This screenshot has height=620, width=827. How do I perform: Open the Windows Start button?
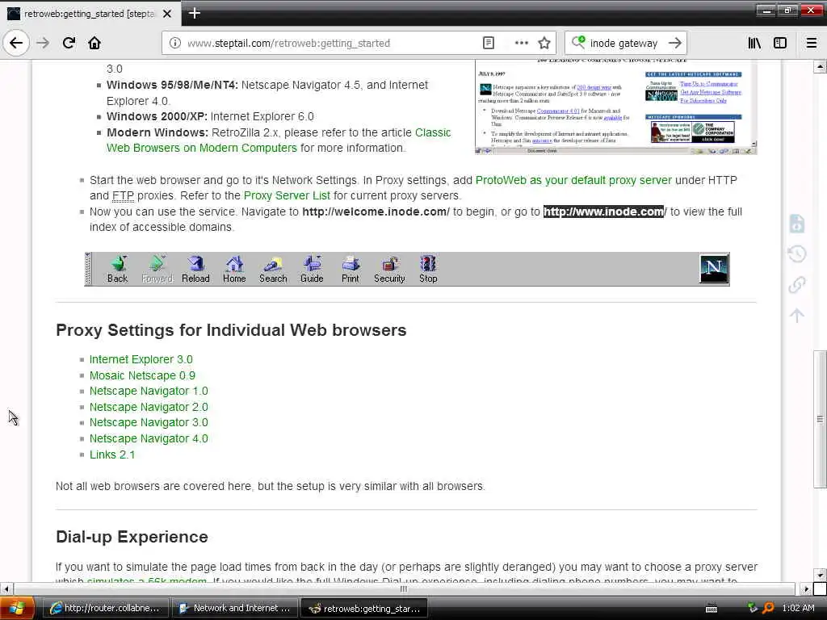tap(17, 608)
